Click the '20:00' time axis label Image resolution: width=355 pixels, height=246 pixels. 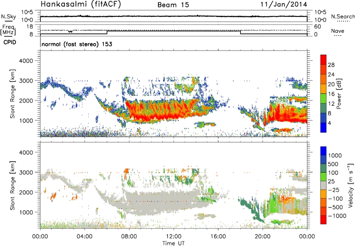tap(263, 237)
